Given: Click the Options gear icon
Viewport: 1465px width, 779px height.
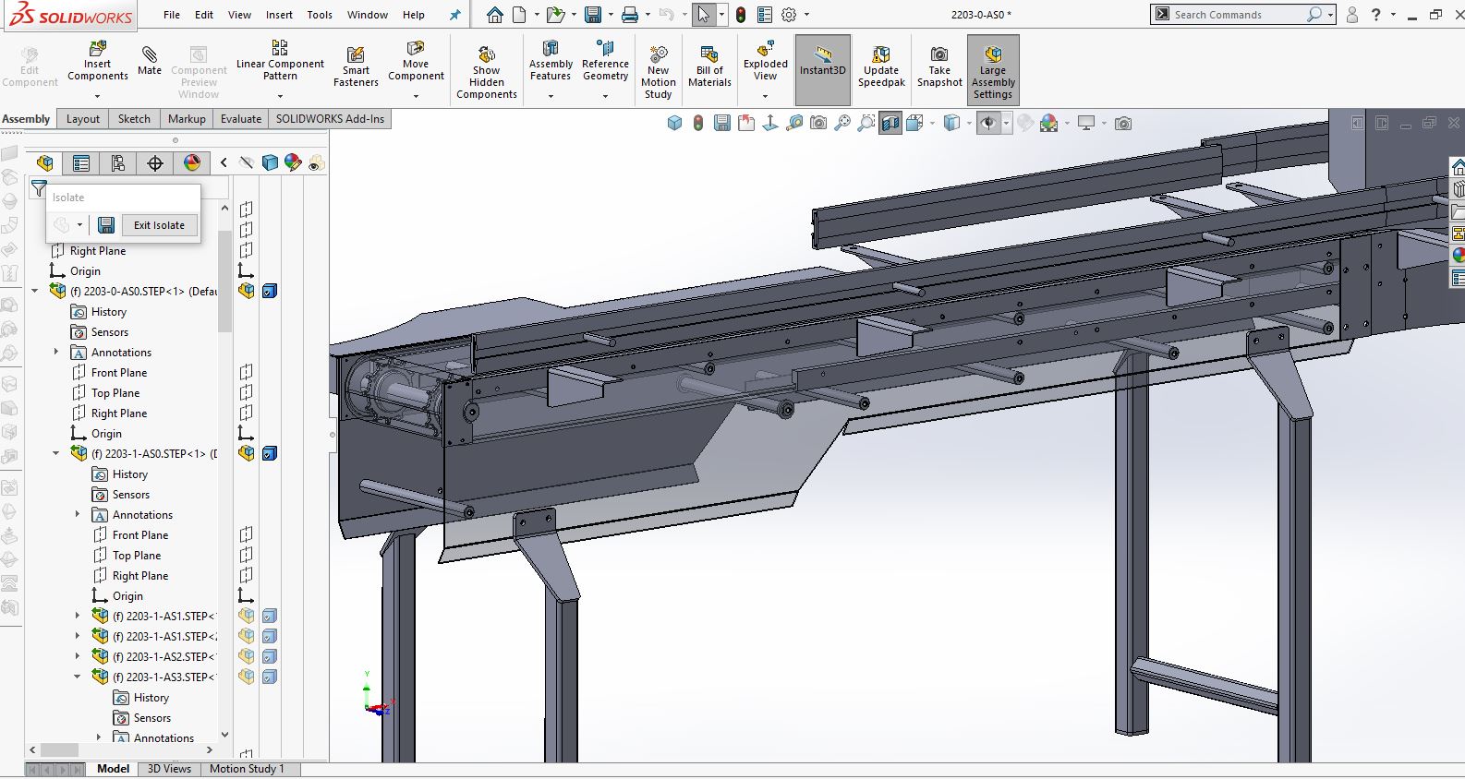Looking at the screenshot, I should tap(789, 15).
